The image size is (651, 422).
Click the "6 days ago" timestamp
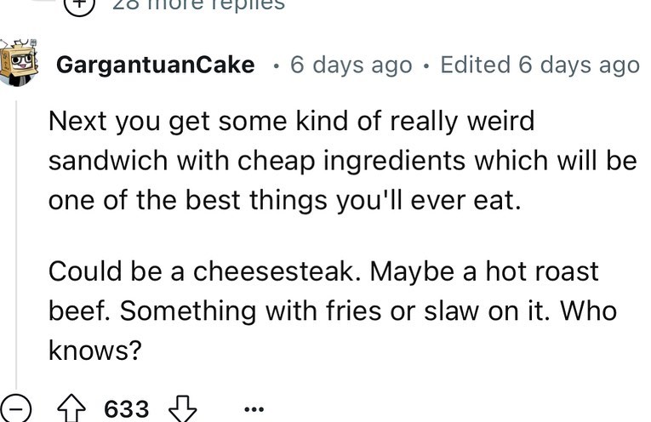[350, 65]
